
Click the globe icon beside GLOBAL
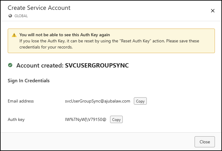10,16
